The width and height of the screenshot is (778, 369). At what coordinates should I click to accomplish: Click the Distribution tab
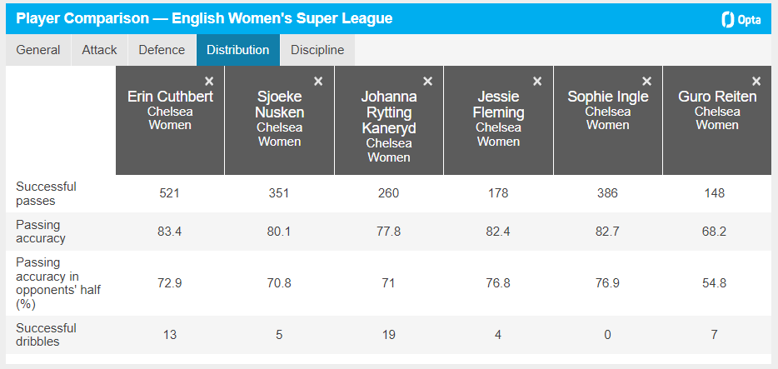(238, 50)
